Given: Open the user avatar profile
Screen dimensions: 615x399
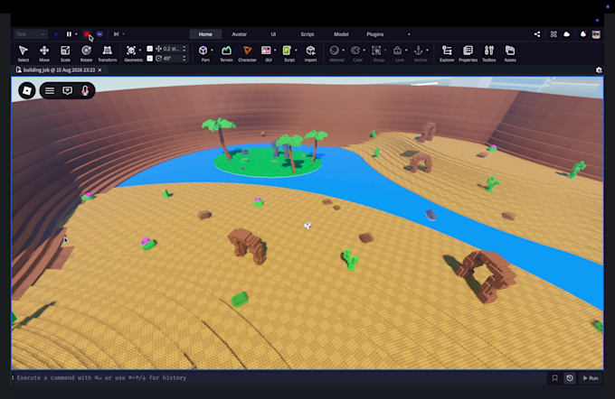Looking at the screenshot, I should (x=596, y=34).
